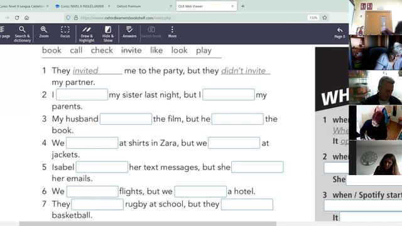Toggle the Hide & Show tool
This screenshot has height=226, width=402.
[108, 33]
